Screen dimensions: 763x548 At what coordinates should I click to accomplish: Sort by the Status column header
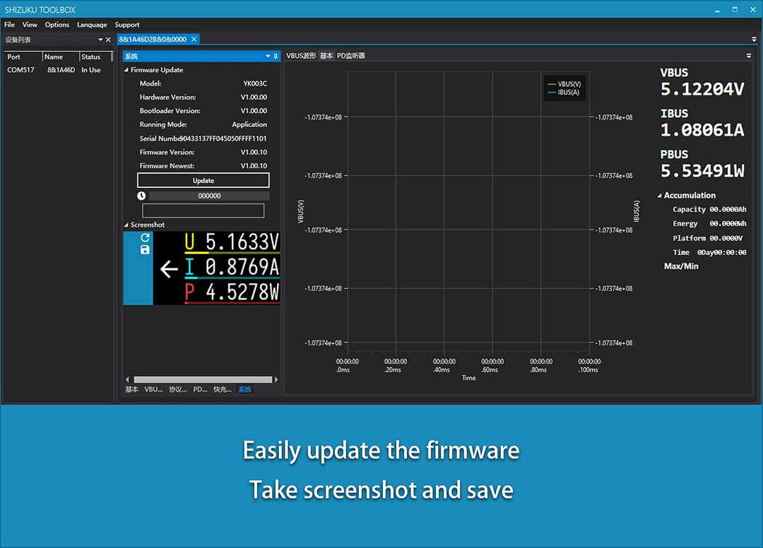(x=95, y=57)
